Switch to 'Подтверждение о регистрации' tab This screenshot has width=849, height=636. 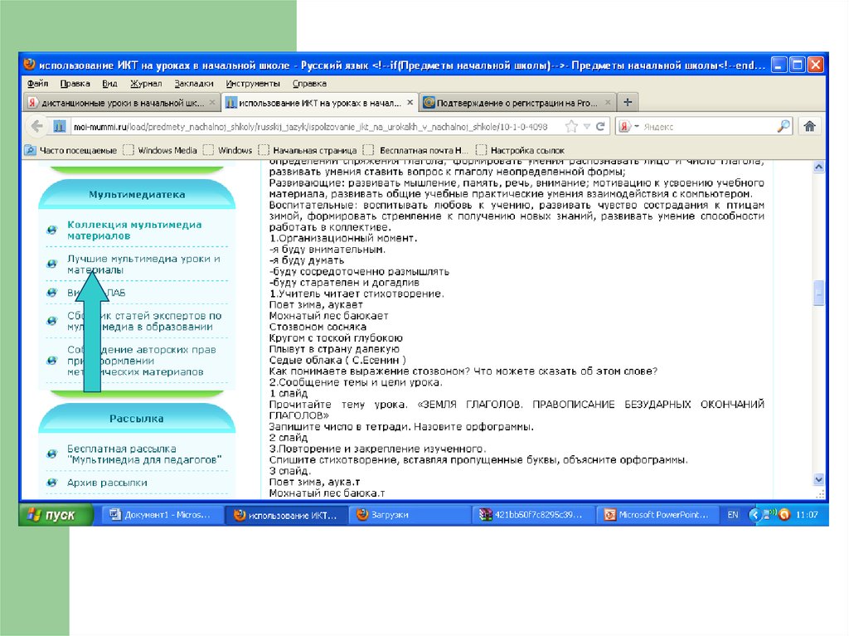510,104
